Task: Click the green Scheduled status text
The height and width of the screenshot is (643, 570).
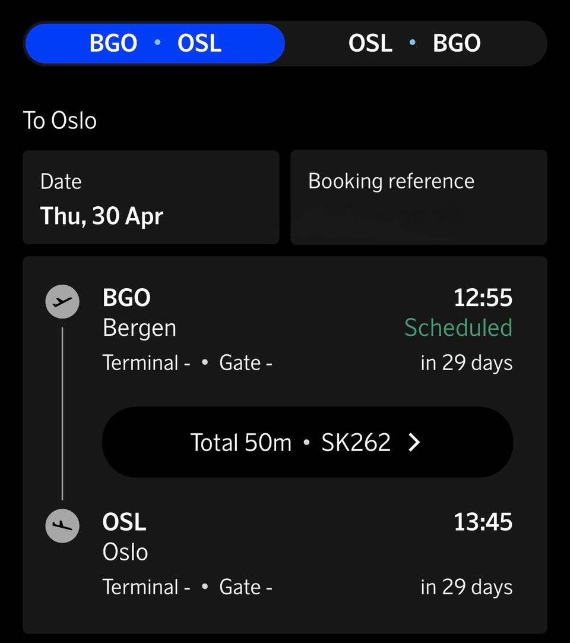Action: pyautogui.click(x=458, y=327)
